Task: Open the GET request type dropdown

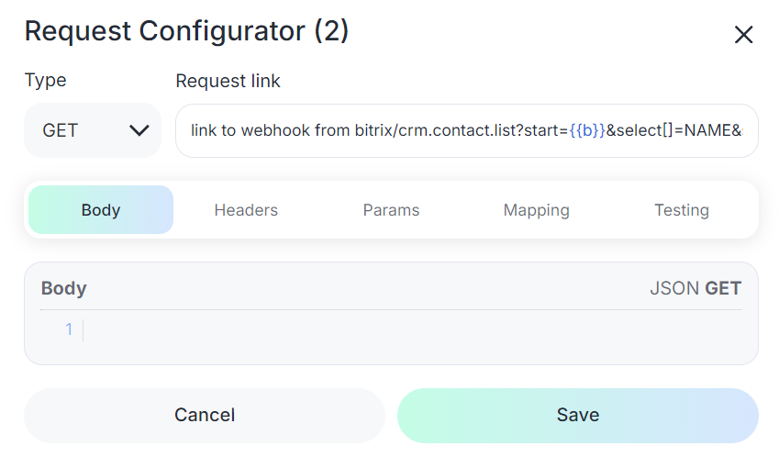Action: pos(93,130)
